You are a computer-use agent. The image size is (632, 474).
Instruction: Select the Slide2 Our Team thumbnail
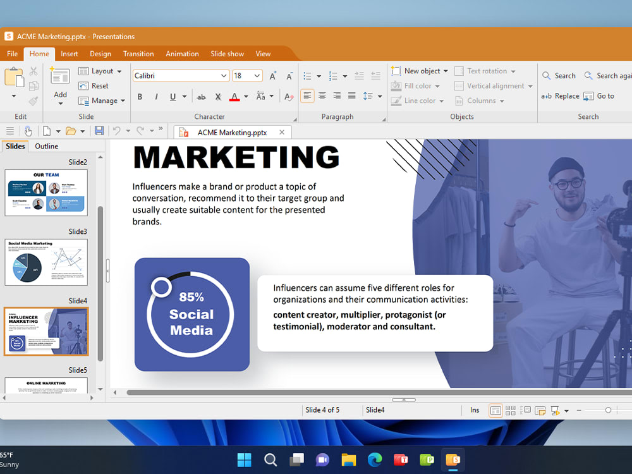[46, 193]
